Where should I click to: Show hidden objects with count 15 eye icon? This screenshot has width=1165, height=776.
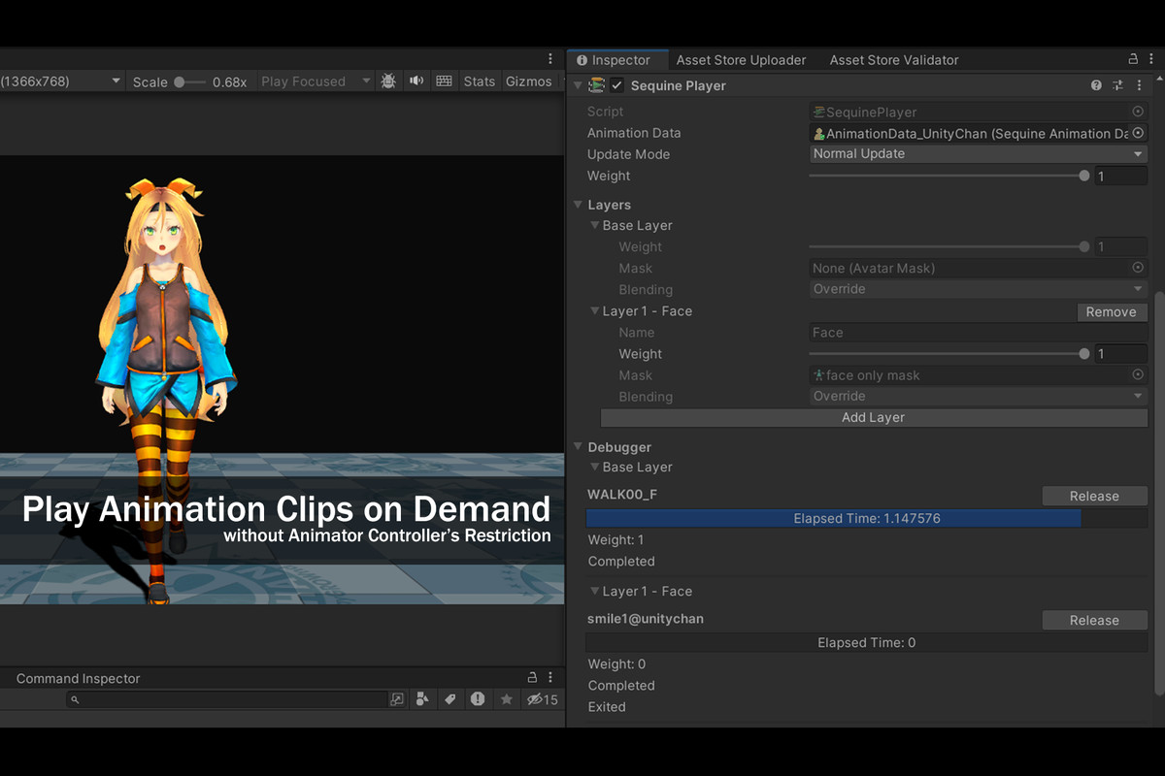pyautogui.click(x=536, y=699)
